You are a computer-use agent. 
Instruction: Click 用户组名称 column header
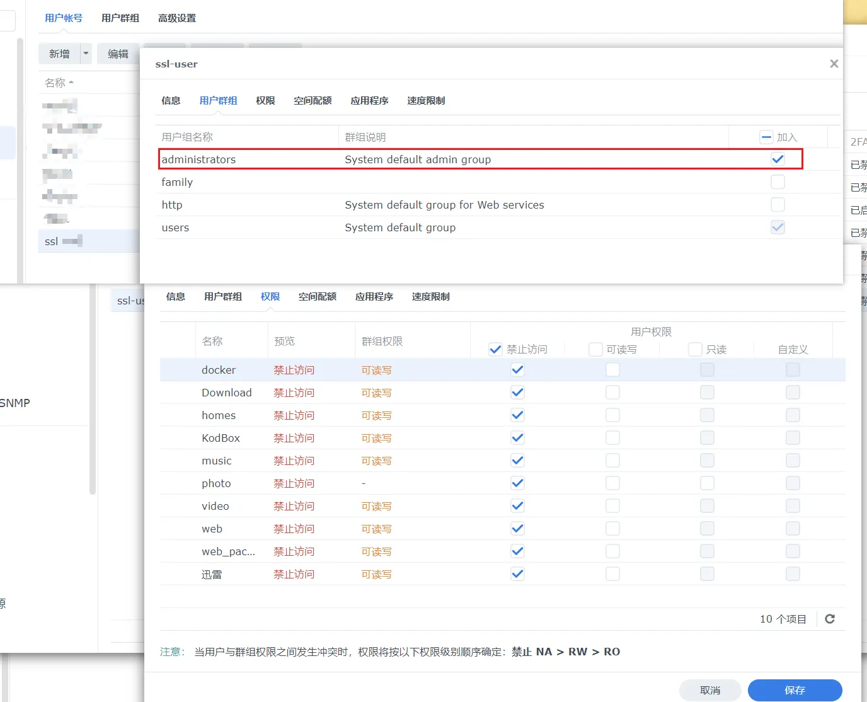187,137
